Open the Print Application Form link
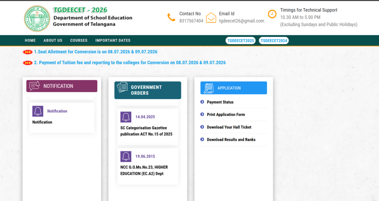This screenshot has width=379, height=201. (x=226, y=115)
